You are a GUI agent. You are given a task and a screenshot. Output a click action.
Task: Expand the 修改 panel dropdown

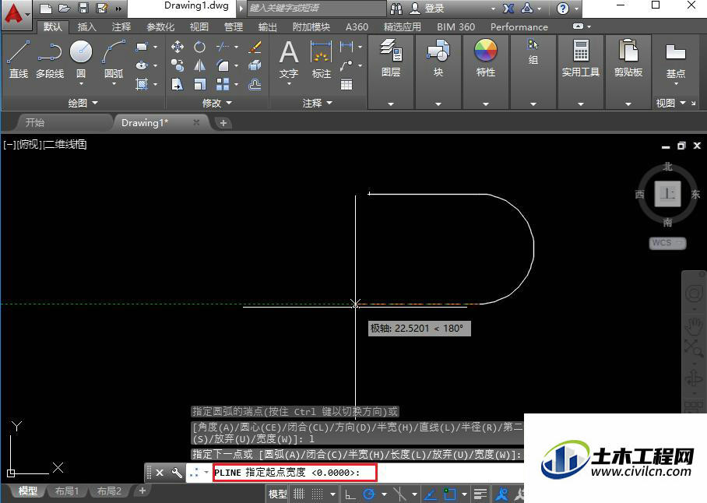(217, 103)
